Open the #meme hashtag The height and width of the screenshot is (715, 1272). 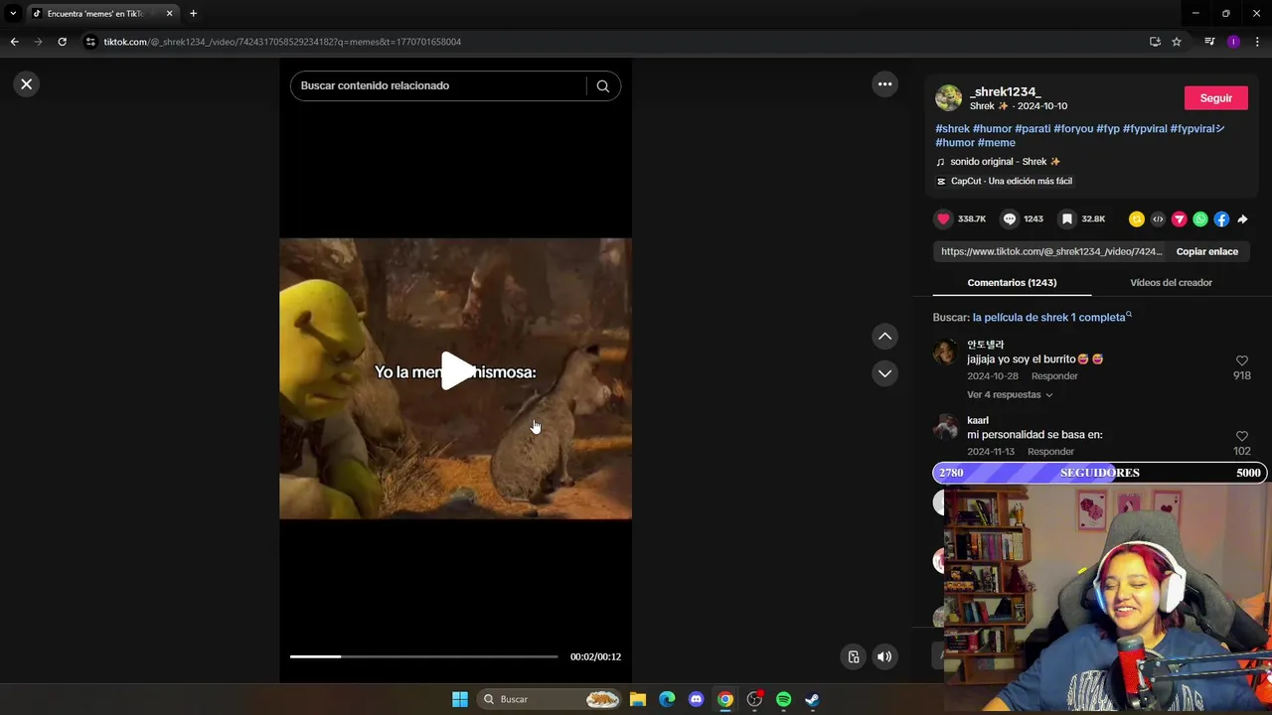tap(997, 143)
